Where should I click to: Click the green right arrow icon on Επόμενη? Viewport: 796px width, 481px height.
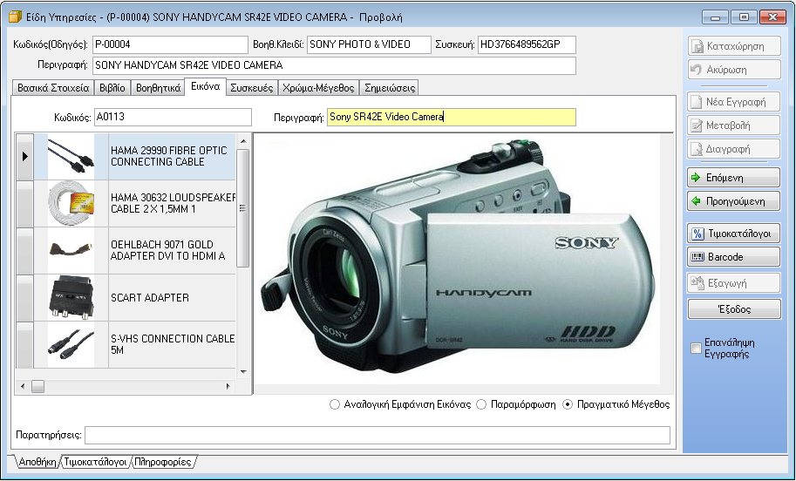click(x=696, y=178)
